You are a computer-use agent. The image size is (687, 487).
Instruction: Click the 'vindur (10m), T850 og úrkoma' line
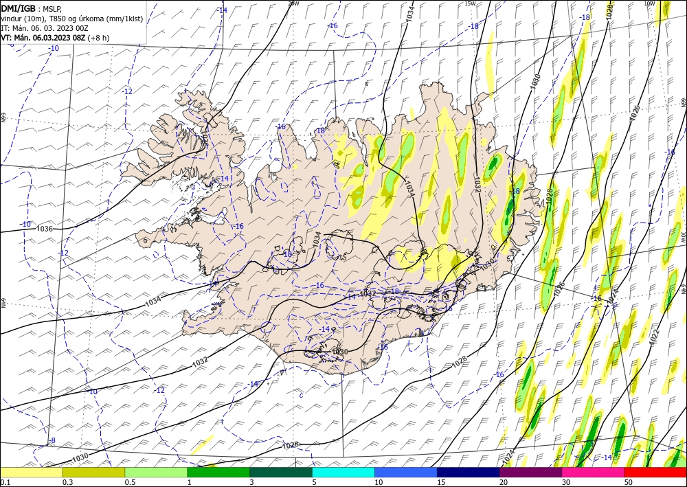coord(71,19)
